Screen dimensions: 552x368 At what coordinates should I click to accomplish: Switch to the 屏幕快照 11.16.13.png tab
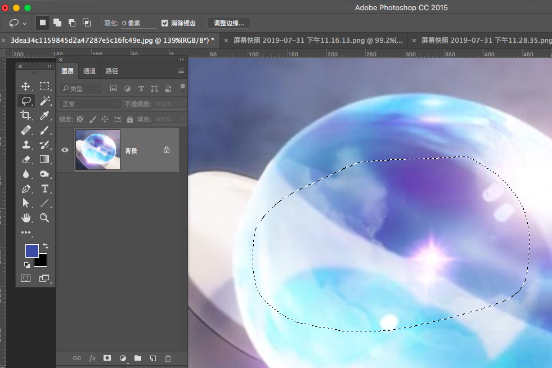[x=318, y=41]
